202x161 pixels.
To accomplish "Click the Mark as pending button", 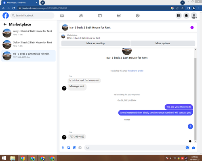I will (x=95, y=43).
